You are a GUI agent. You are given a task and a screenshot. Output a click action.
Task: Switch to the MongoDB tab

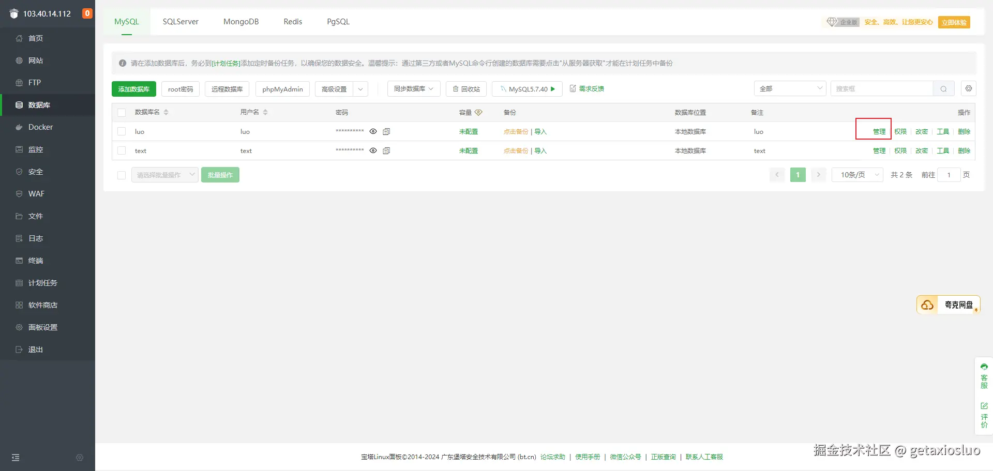point(241,22)
